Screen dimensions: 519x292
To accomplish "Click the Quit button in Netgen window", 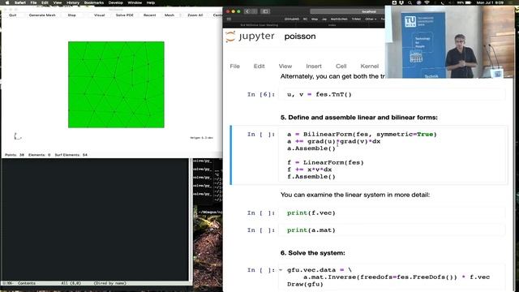I will tap(13, 15).
